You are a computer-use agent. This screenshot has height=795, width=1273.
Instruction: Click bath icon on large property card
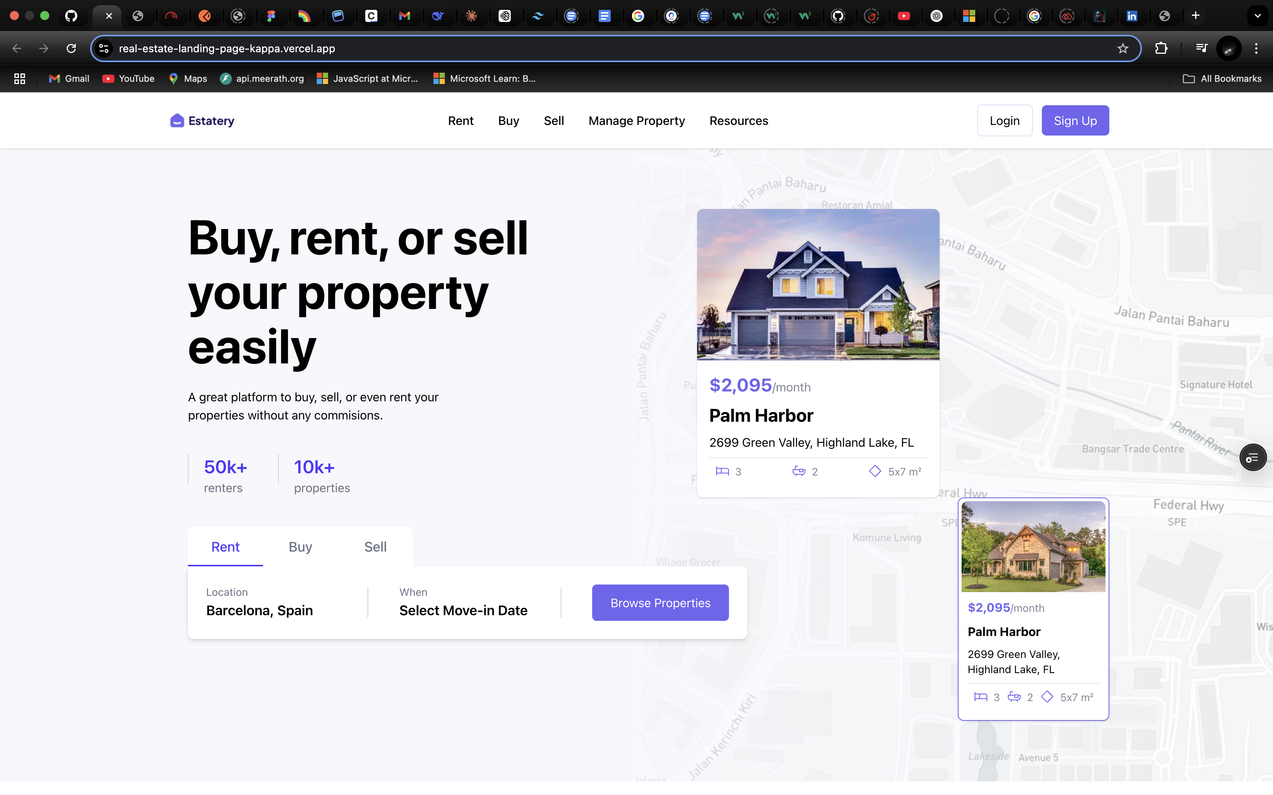click(x=799, y=471)
